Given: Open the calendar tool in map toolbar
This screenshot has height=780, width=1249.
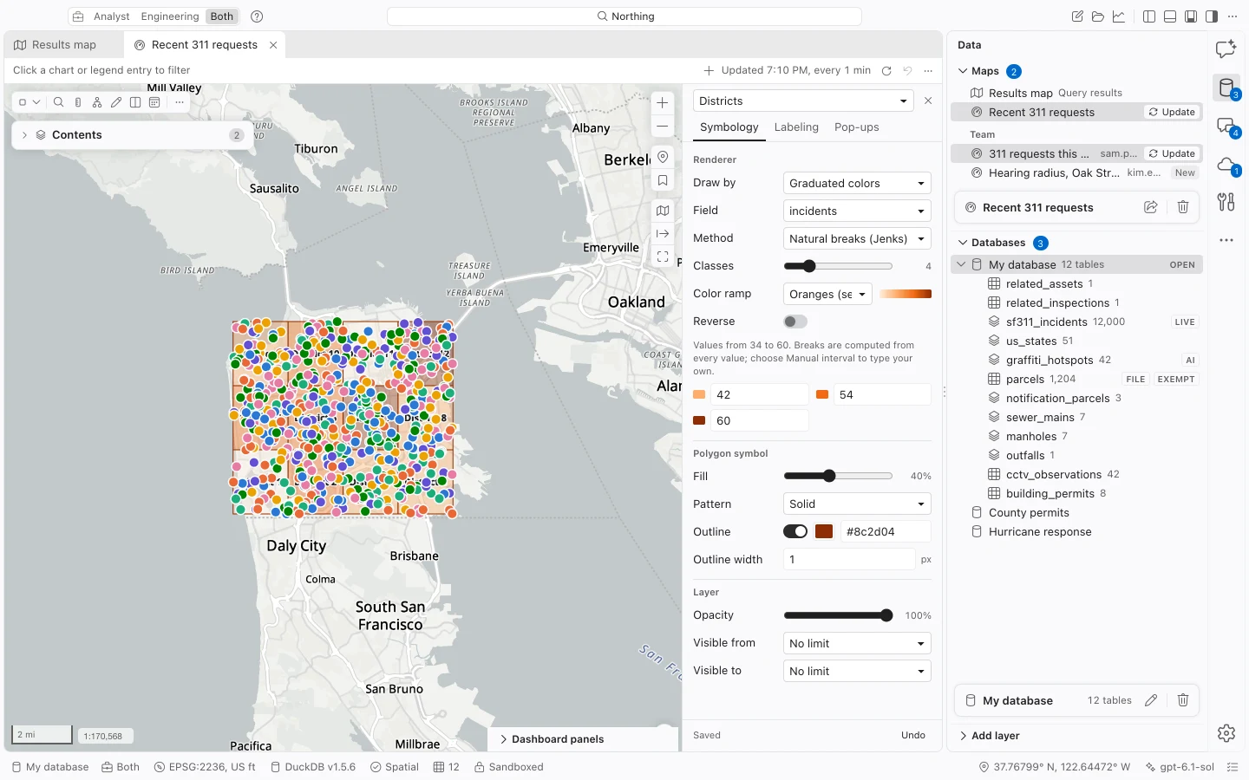Looking at the screenshot, I should click(x=154, y=102).
